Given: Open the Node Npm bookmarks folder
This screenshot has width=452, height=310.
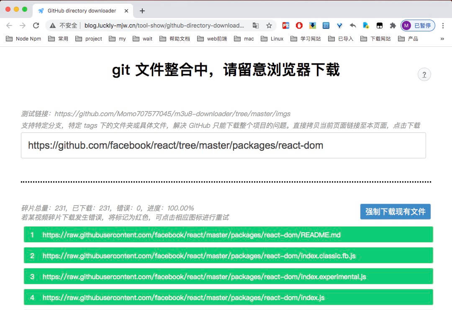Looking at the screenshot, I should 23,38.
